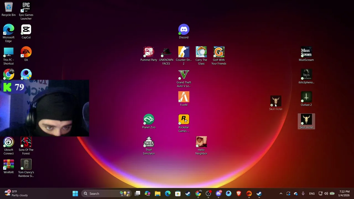This screenshot has height=199, width=354.
Task: Open Microsoft 365 Copilot in taskbar
Action: (147, 193)
